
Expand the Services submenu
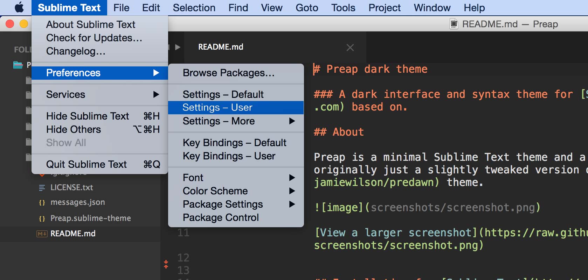(x=100, y=94)
